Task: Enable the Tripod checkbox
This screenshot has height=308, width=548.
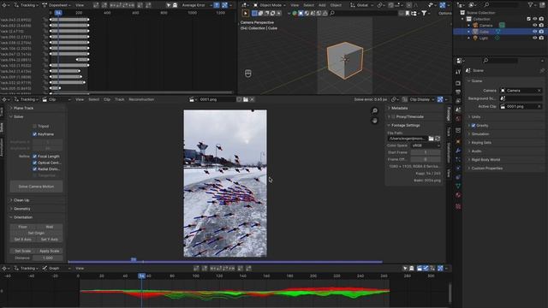Action: (34, 126)
